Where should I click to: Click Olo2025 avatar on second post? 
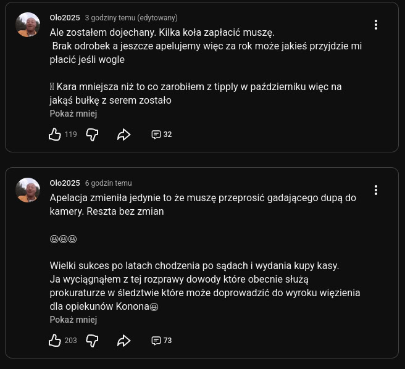[28, 190]
